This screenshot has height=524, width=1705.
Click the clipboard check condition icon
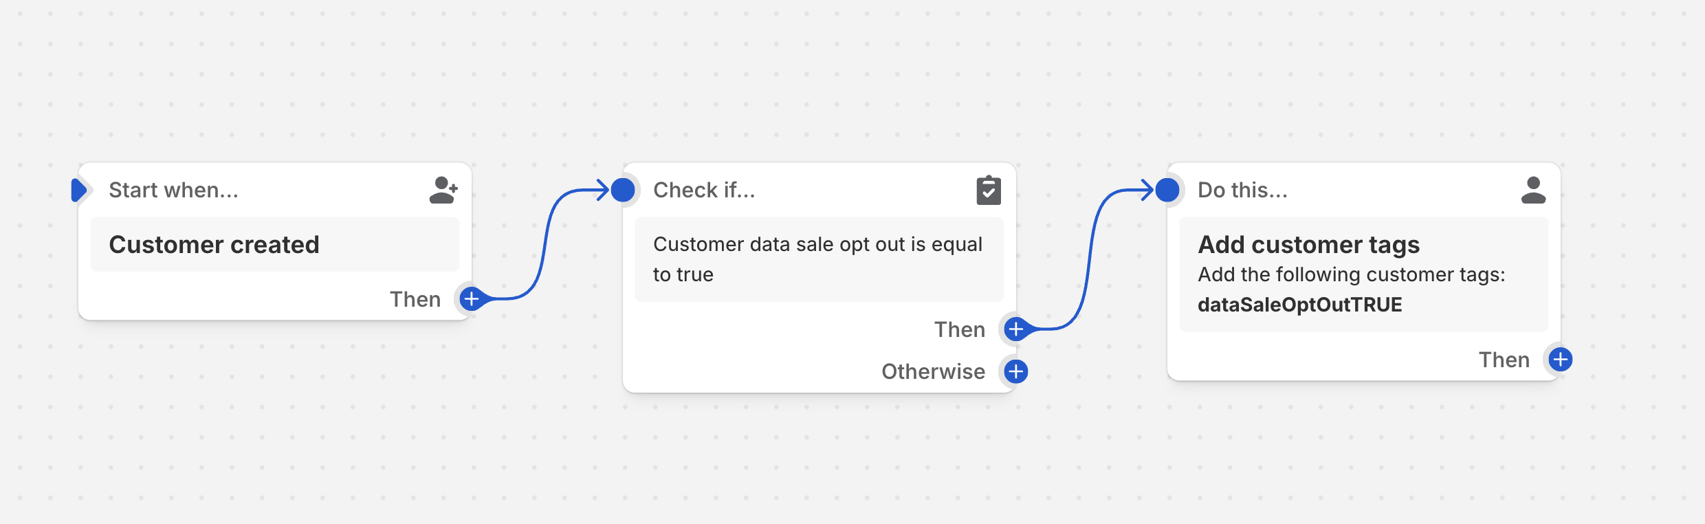[x=989, y=190]
